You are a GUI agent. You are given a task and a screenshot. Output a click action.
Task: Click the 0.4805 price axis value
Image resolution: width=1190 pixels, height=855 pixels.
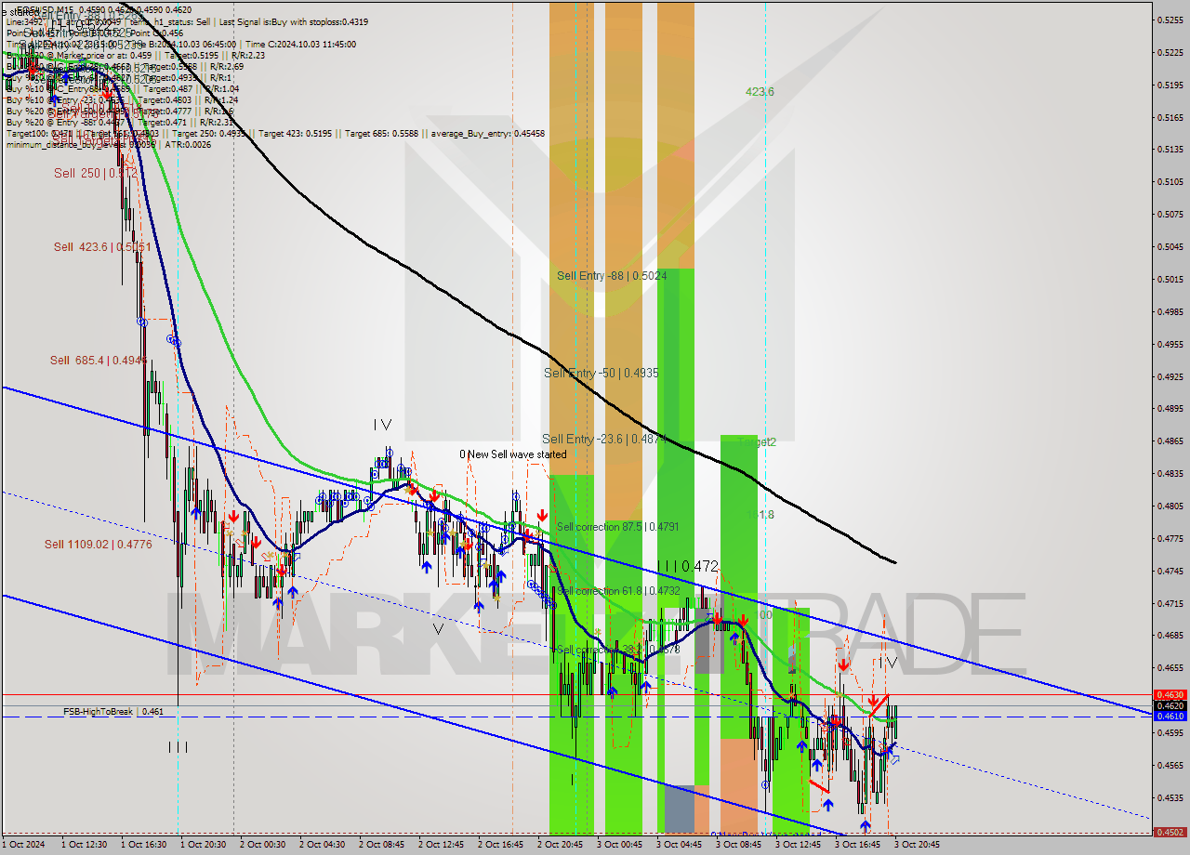point(1170,506)
